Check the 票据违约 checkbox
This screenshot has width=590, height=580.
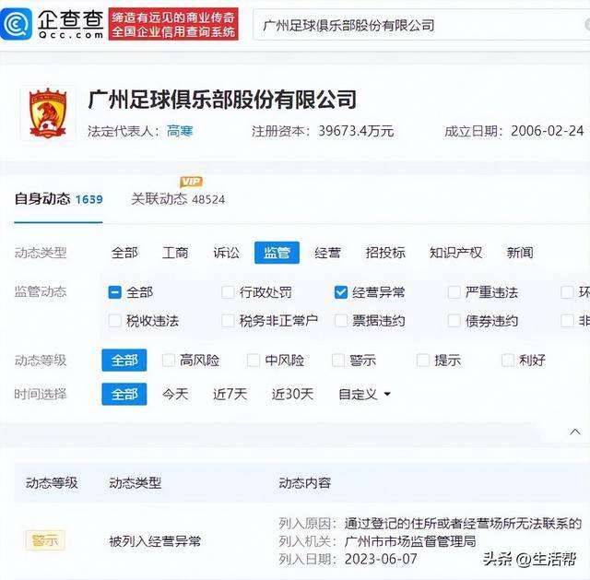pos(341,321)
